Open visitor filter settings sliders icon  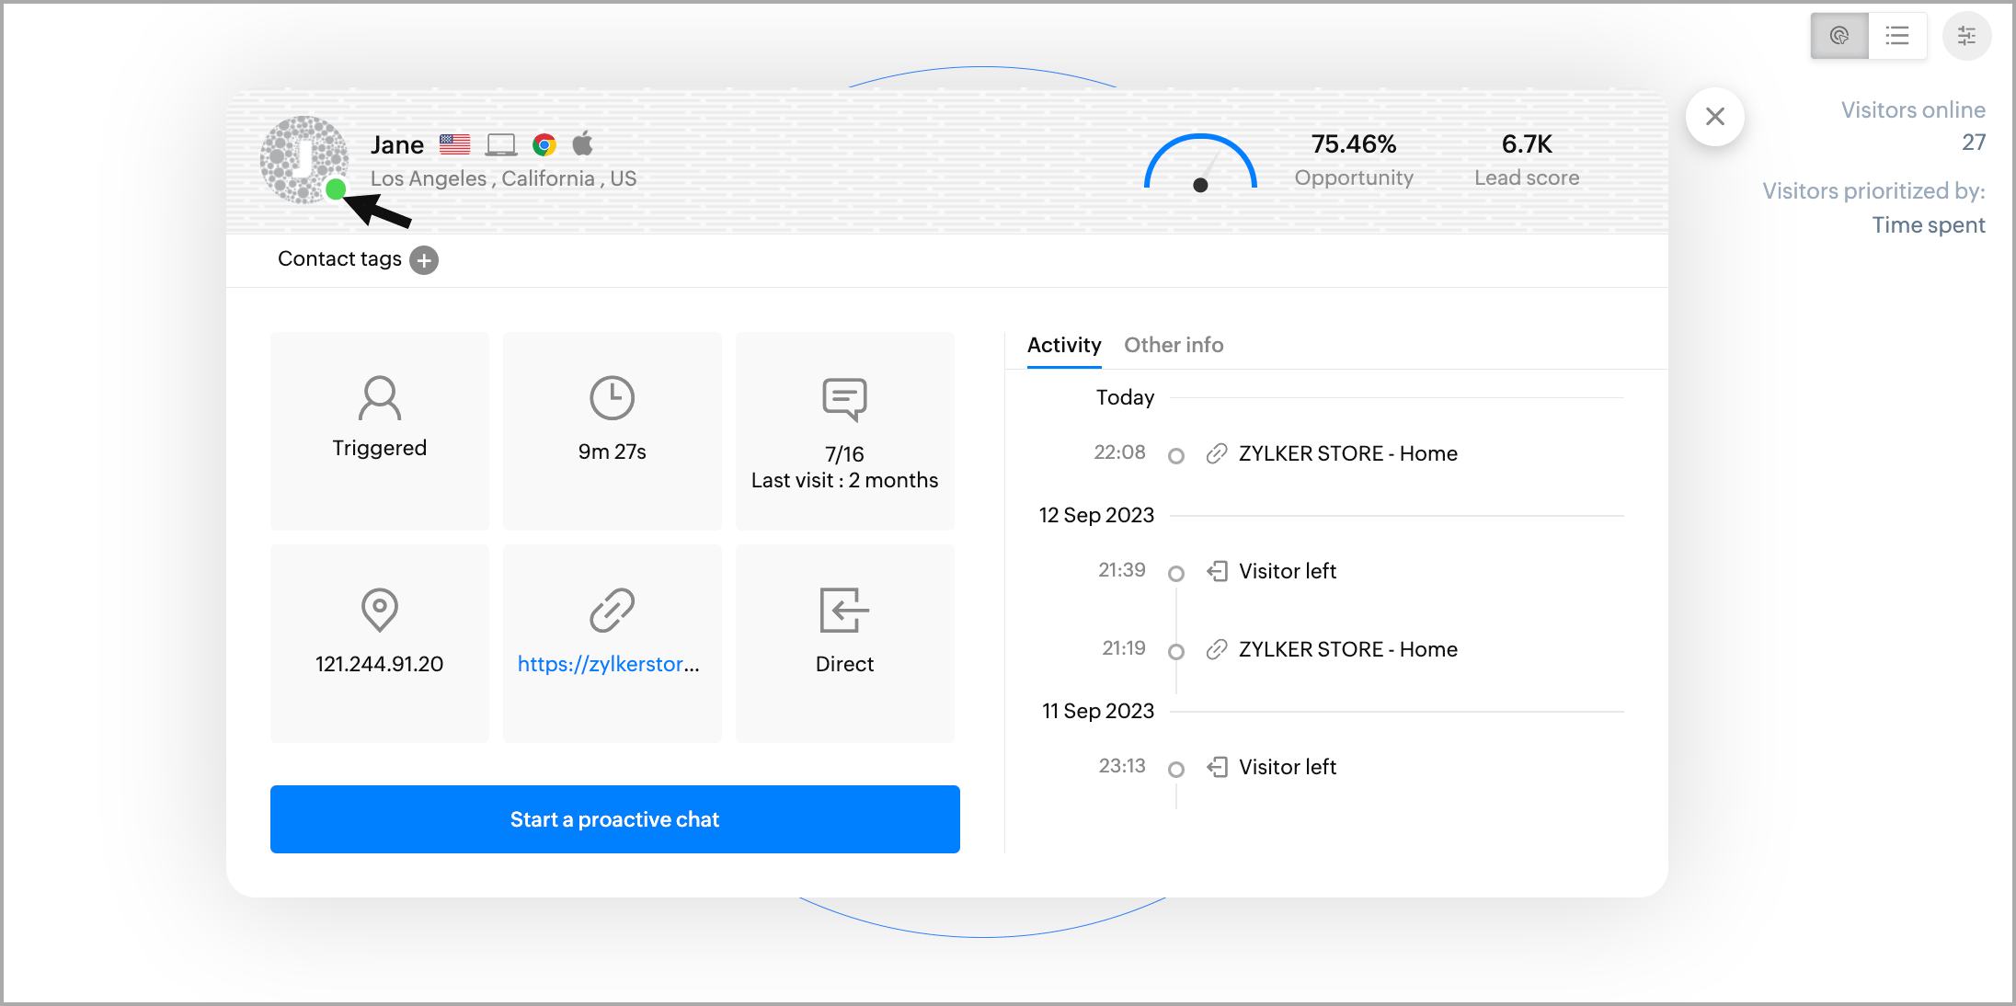1966,36
